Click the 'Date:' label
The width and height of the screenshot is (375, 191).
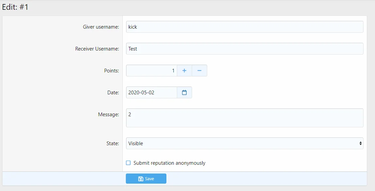113,93
